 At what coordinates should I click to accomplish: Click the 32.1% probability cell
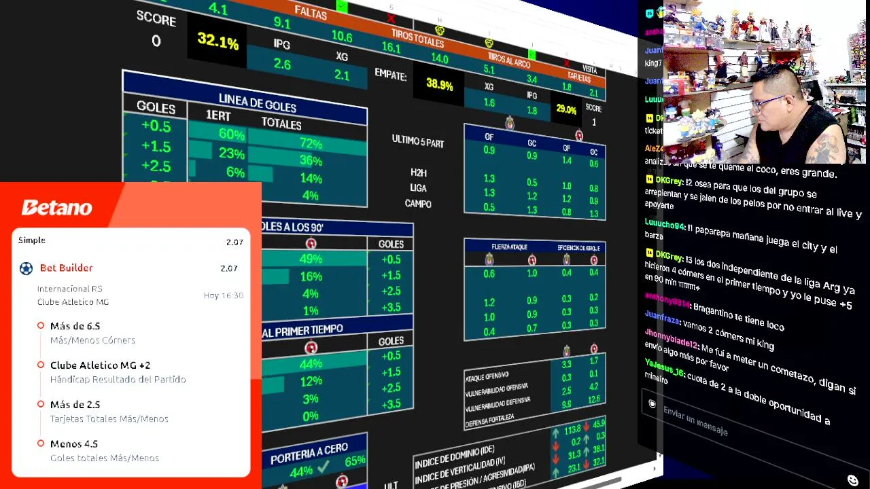pos(218,41)
